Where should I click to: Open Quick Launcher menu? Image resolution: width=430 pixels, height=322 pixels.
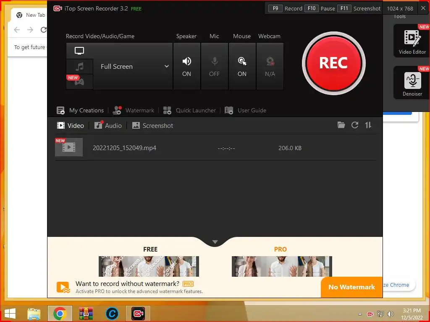click(189, 110)
